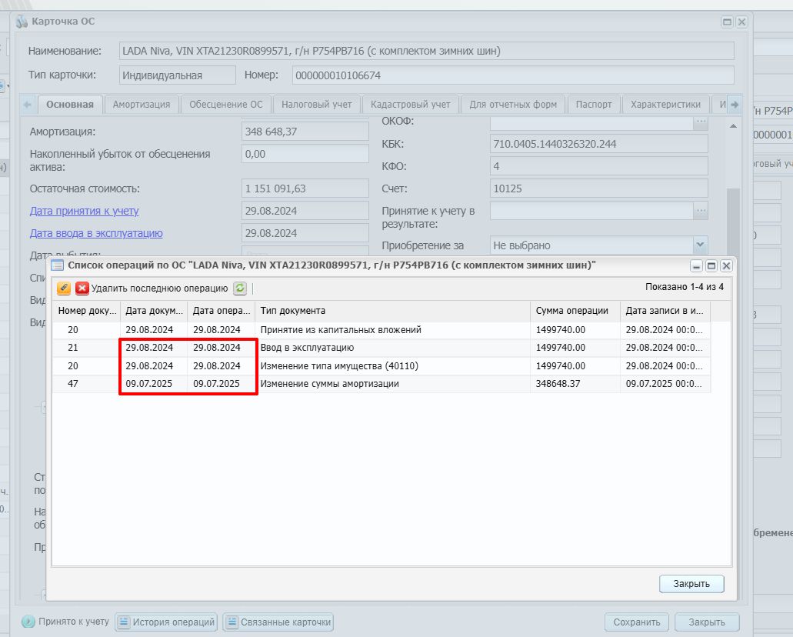Expand the Приобретение за dropdown
This screenshot has width=793, height=637.
click(700, 245)
